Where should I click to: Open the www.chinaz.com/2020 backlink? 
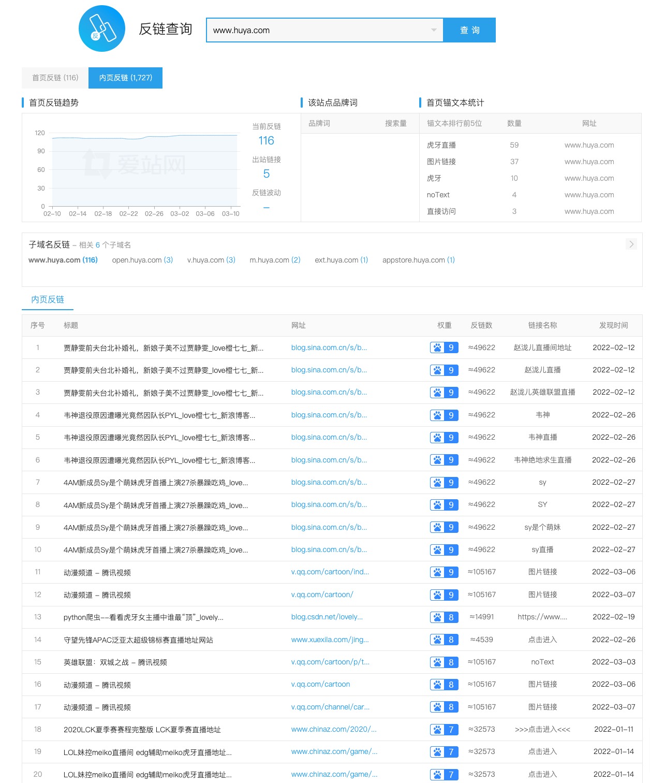coord(333,729)
